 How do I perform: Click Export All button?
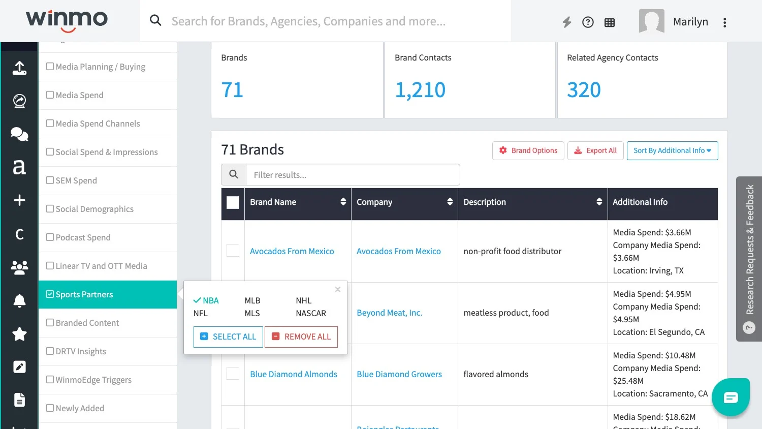[x=595, y=150]
